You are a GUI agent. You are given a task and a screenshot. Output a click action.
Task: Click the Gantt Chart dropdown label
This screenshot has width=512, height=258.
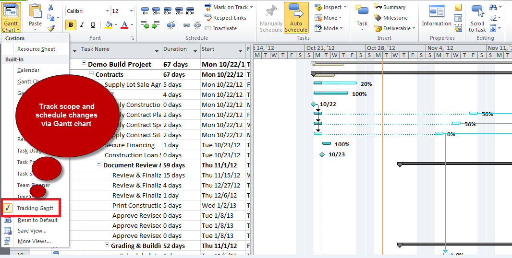pos(11,26)
